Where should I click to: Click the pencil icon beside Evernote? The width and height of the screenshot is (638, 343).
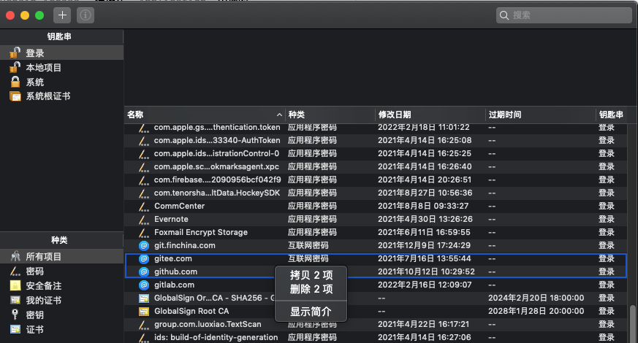(x=144, y=220)
